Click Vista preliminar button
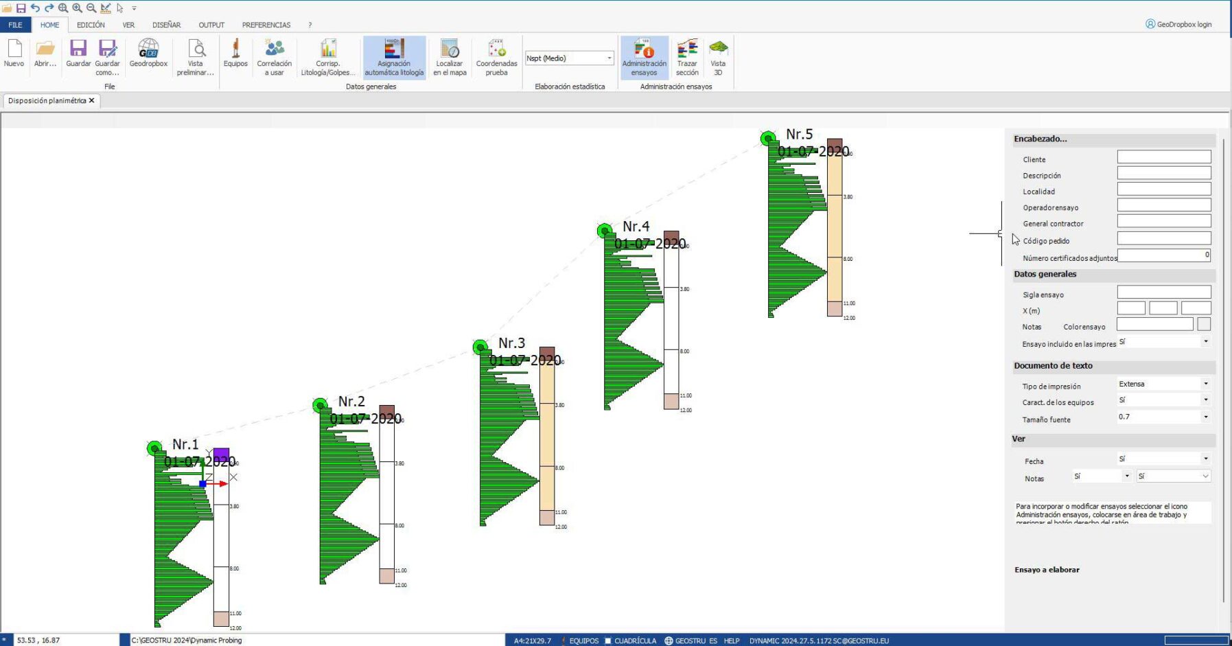1232x646 pixels. click(x=196, y=57)
